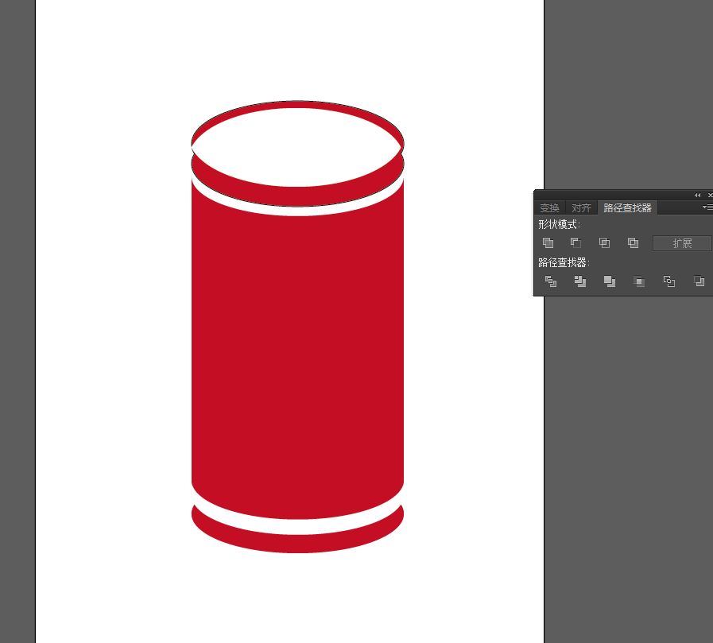Open the 对齐 (Align) tab
This screenshot has height=643, width=713.
tap(581, 208)
